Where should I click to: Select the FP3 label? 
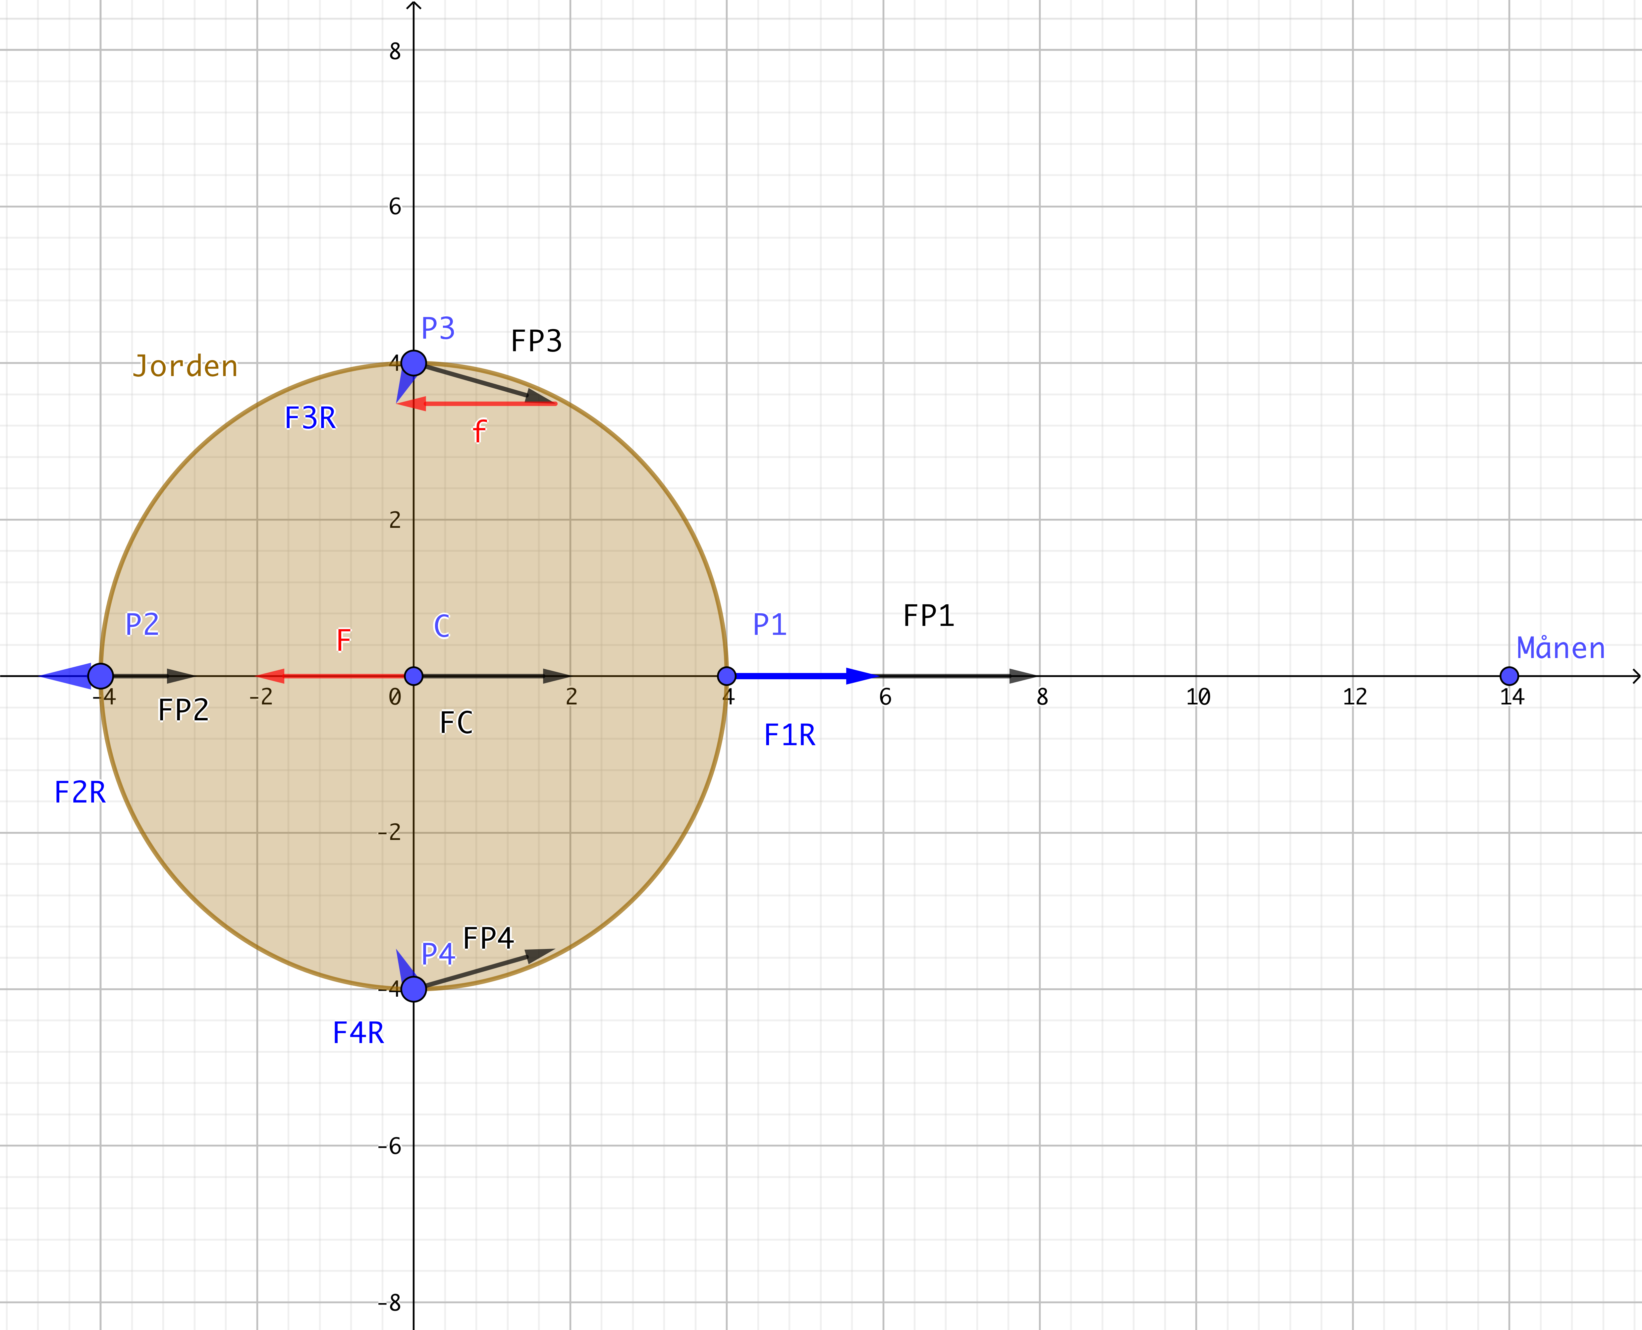point(536,341)
